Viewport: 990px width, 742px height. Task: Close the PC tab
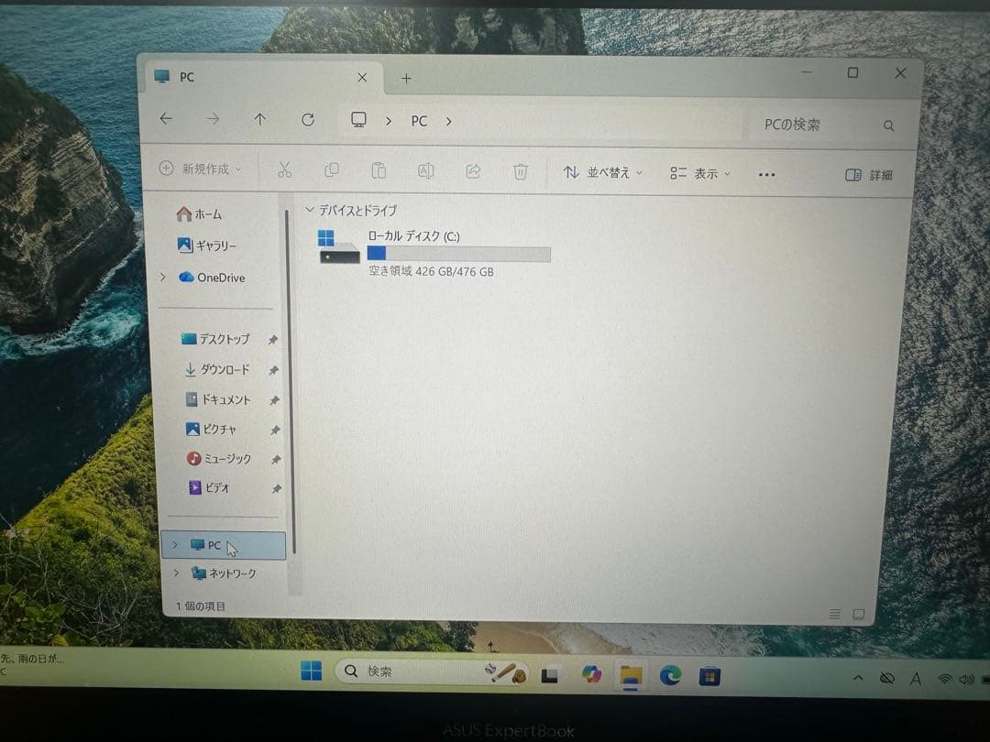click(x=362, y=78)
